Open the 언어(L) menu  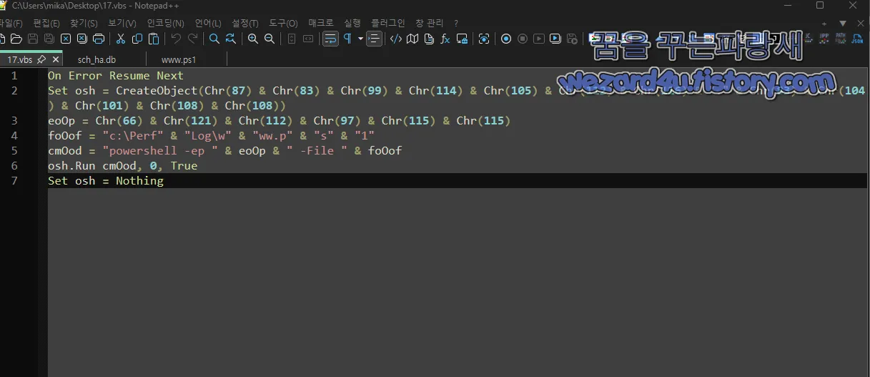[x=208, y=24]
